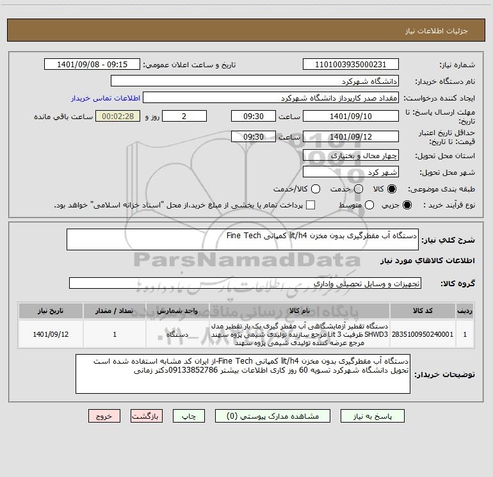Viewport: 493px width, 477px height.
Task: Select the خدمت radio button
Action: point(359,189)
